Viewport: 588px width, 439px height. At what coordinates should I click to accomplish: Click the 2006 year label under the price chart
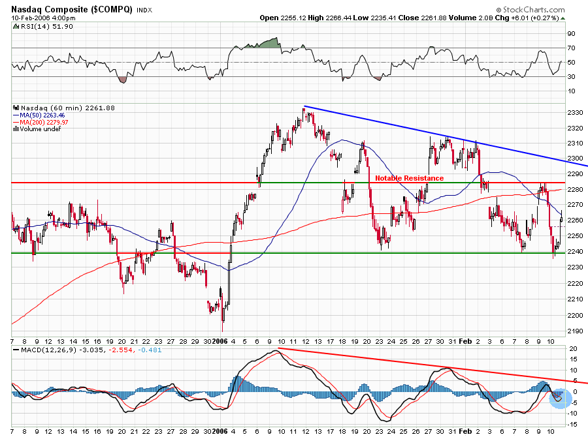pyautogui.click(x=220, y=341)
